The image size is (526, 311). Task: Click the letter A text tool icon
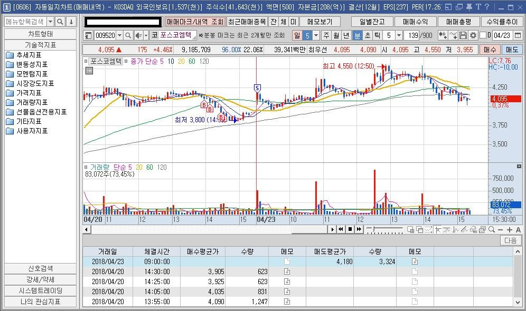(x=518, y=229)
